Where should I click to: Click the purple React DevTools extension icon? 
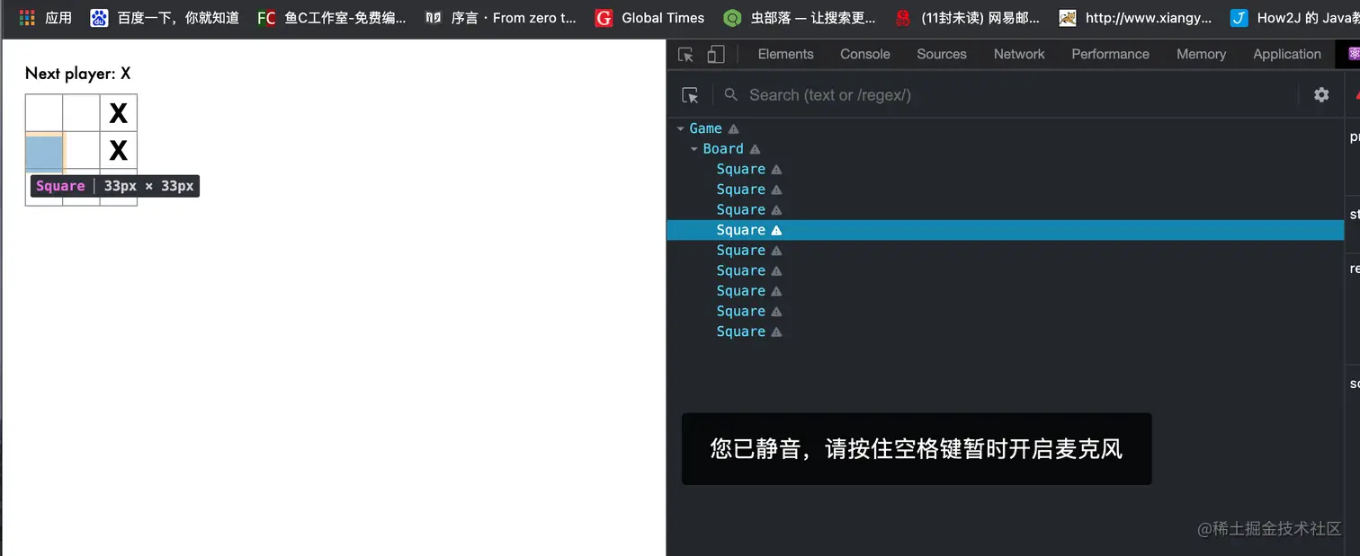coord(1353,54)
